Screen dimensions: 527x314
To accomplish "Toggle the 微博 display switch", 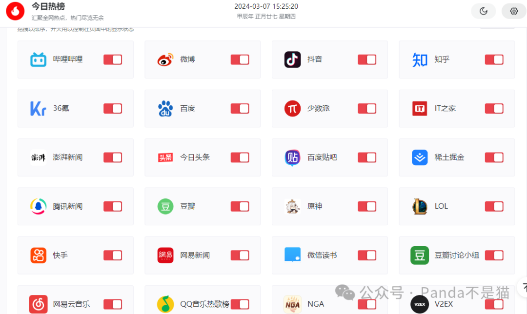I will click(240, 60).
